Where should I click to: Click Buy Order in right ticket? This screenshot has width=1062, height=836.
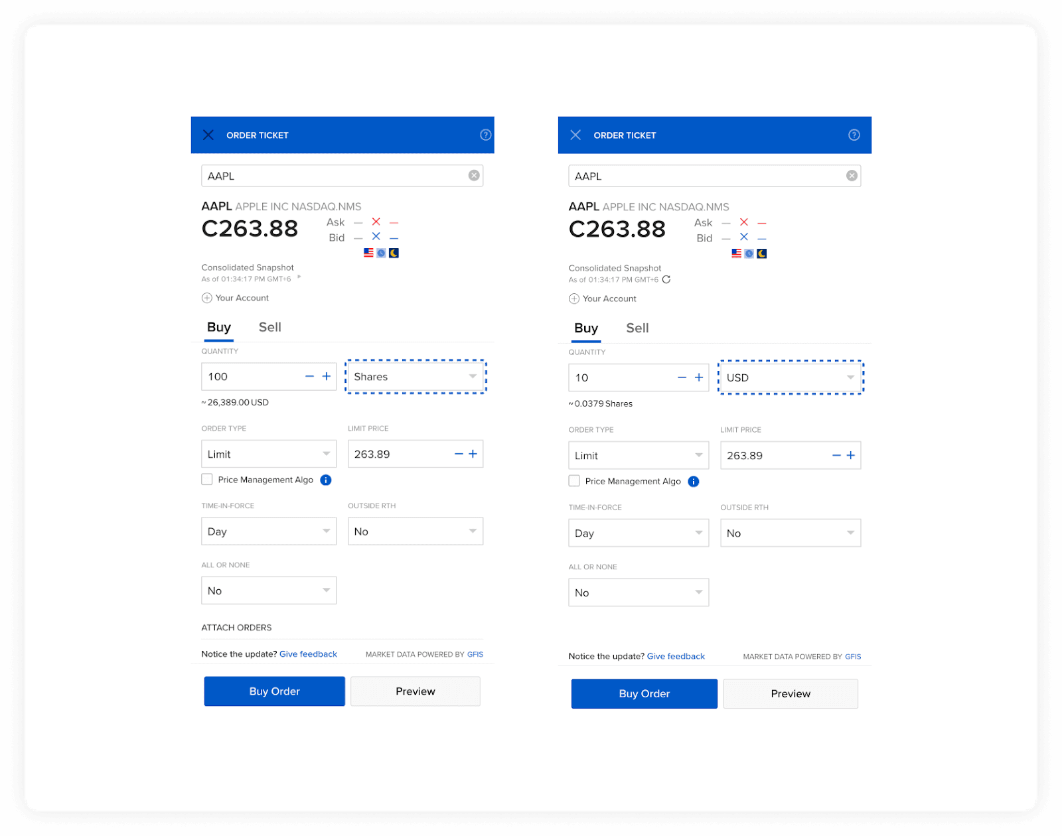[645, 693]
